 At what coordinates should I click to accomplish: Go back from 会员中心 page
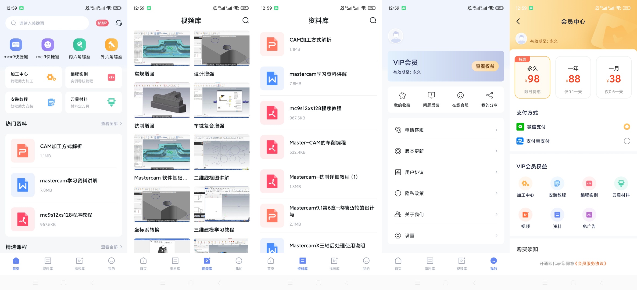(518, 21)
